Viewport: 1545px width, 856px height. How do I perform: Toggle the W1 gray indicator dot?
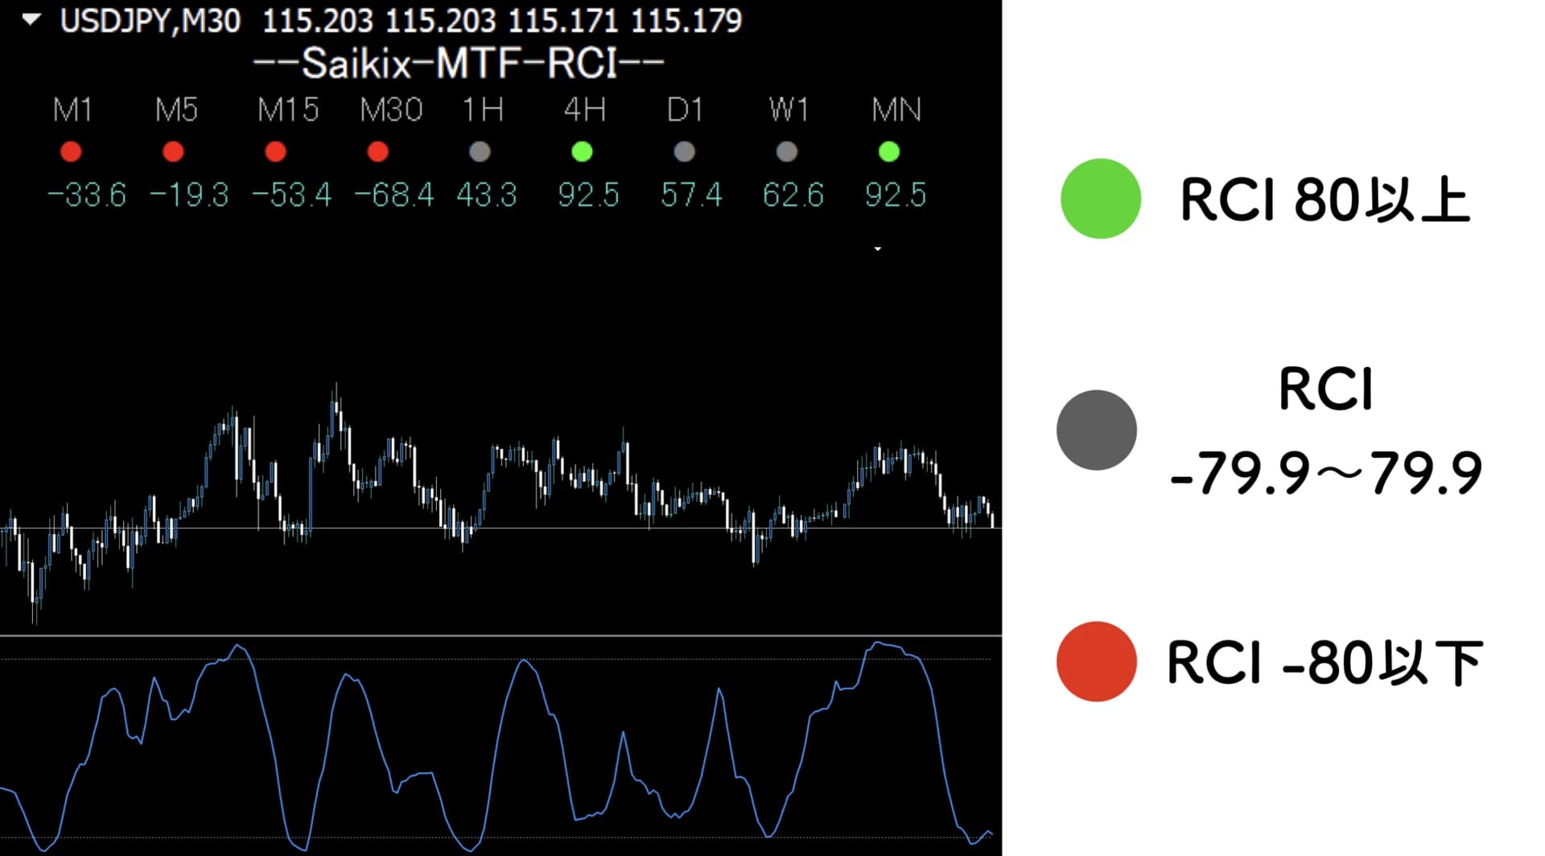pos(786,150)
